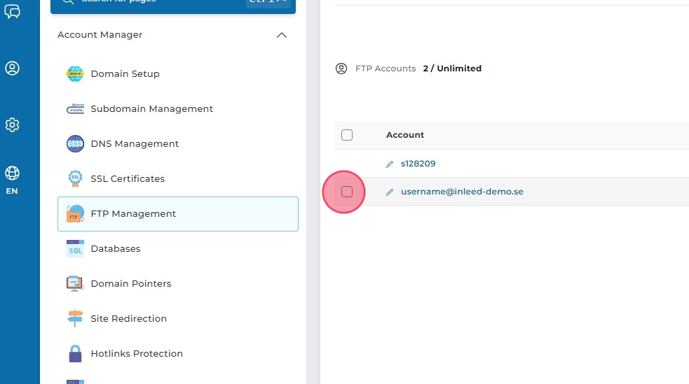Open the s128209 account link
This screenshot has height=384, width=689.
tap(418, 164)
